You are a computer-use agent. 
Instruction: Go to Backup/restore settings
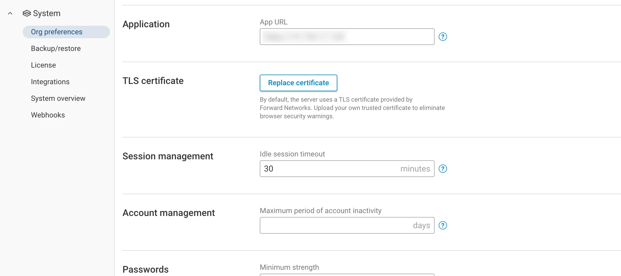(x=56, y=49)
